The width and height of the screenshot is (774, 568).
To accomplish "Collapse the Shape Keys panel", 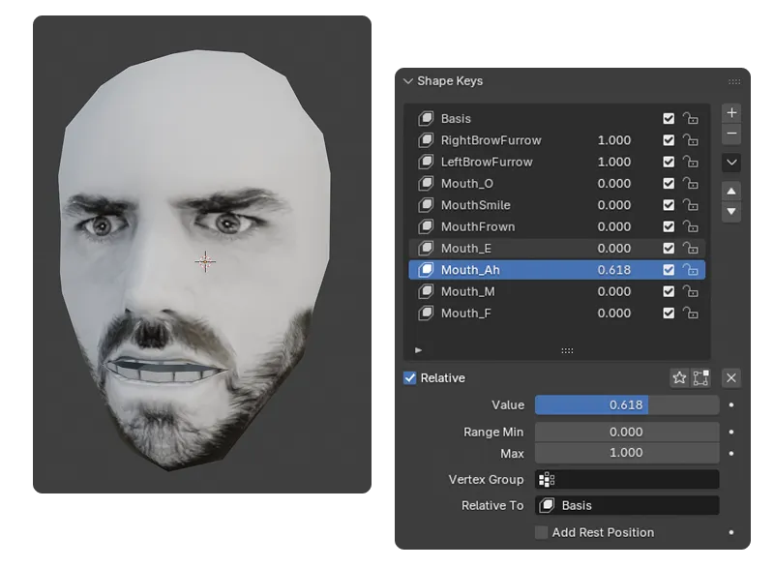I will 407,81.
